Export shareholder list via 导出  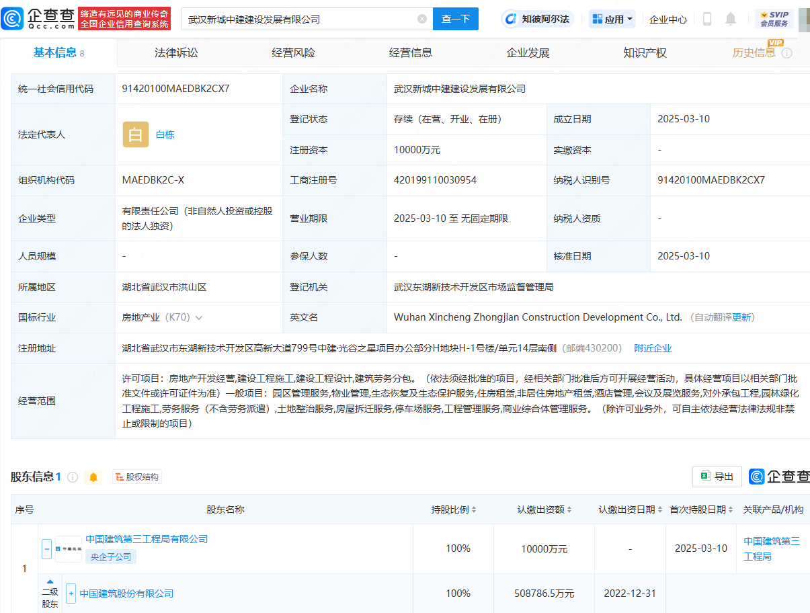click(717, 477)
